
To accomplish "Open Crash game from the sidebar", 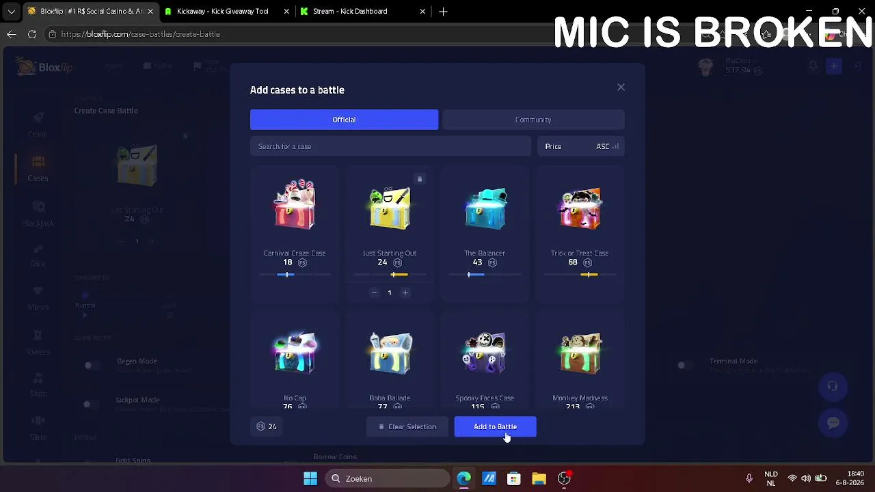I will click(38, 124).
